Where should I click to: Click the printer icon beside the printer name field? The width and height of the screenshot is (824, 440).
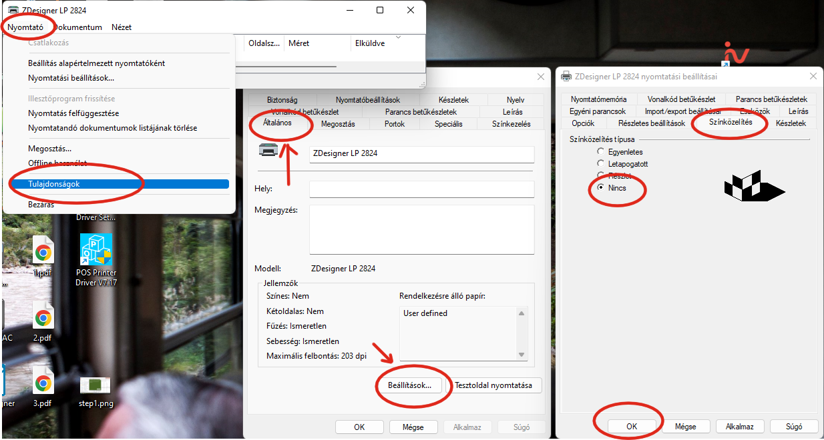click(x=268, y=151)
